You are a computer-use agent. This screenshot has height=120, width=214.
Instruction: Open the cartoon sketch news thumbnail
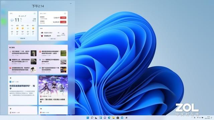33,70
